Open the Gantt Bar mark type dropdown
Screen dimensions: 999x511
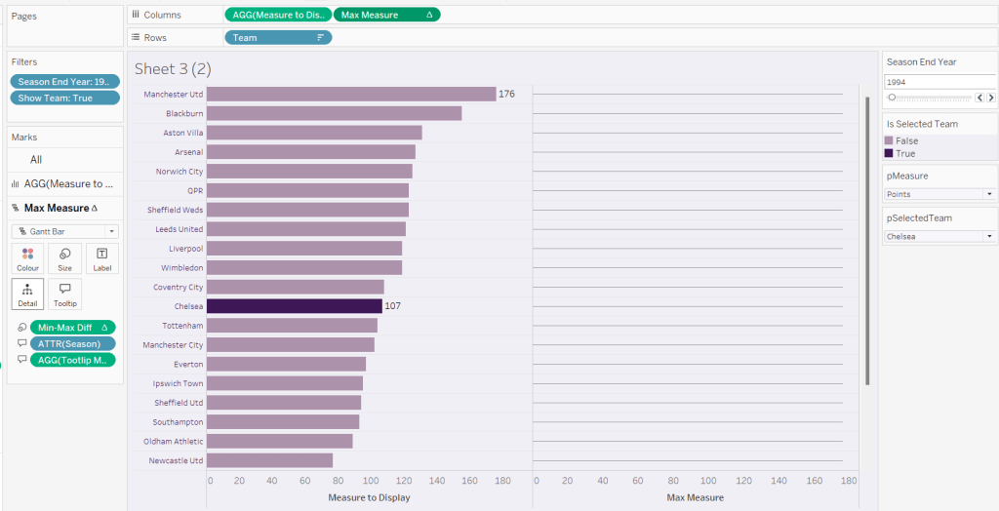coord(64,231)
